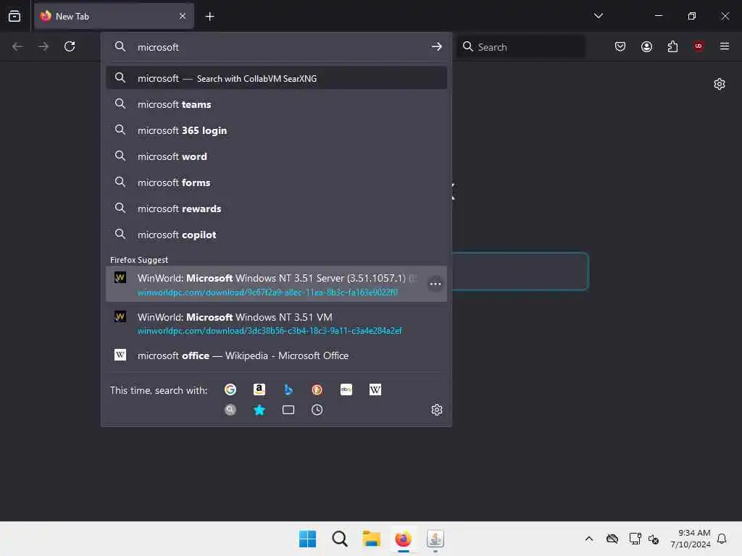Open options for WinWorld NT 3.51 Server suggestion
This screenshot has width=742, height=556.
pos(435,284)
